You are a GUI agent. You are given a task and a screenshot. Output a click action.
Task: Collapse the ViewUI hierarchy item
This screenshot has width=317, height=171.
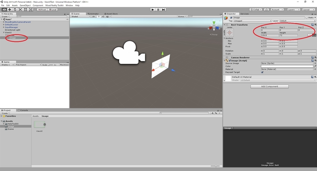coord(4,32)
